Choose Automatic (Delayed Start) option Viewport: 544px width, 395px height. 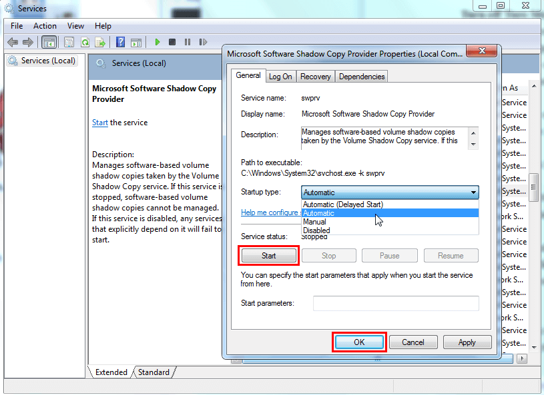point(390,204)
